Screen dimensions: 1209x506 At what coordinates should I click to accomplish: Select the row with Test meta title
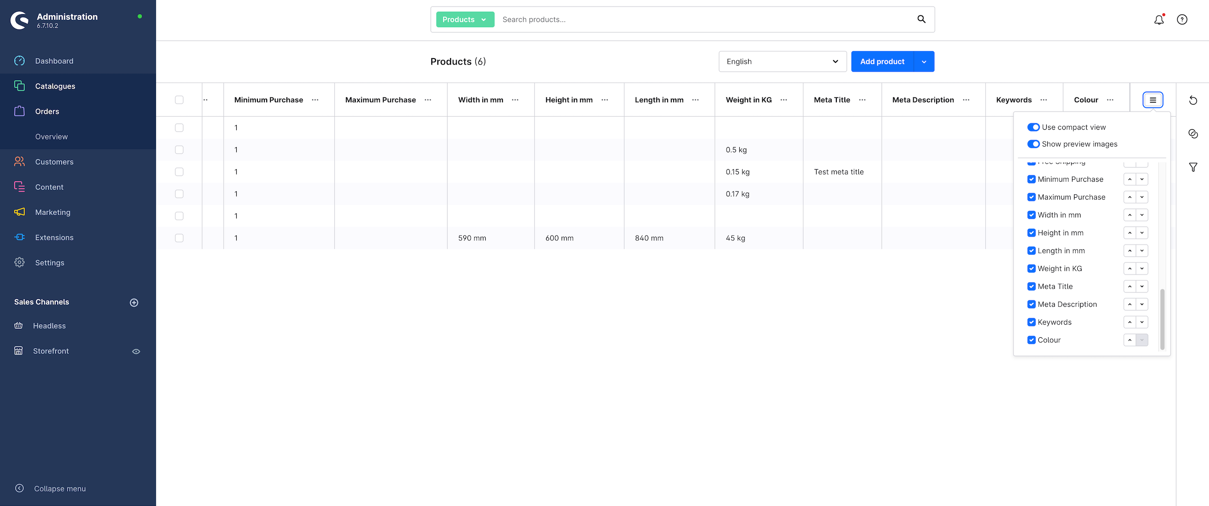click(179, 171)
